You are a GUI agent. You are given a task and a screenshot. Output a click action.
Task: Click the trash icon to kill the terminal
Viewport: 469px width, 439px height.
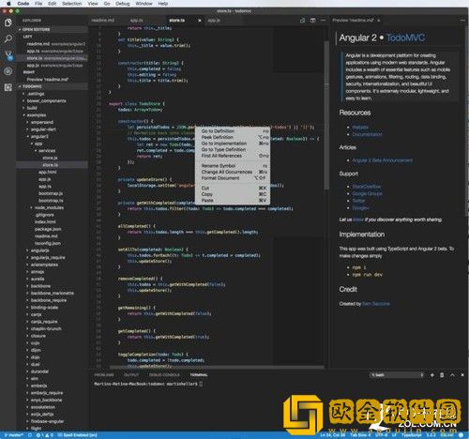click(x=442, y=375)
